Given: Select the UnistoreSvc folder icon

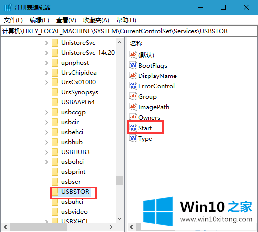Looking at the screenshot, I should pos(55,43).
